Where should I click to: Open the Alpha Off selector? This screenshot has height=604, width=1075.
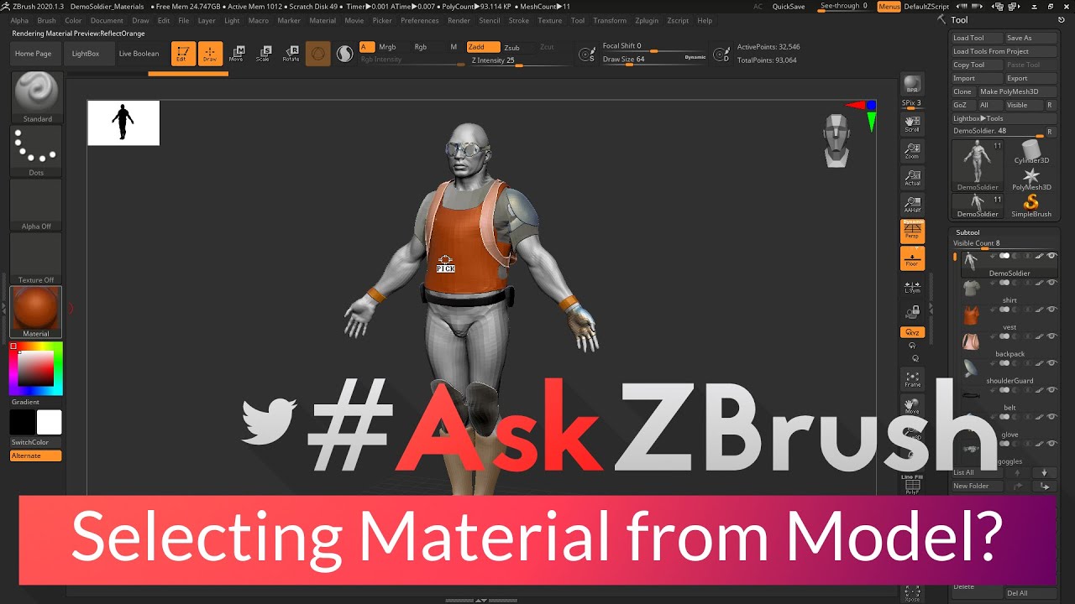click(36, 206)
